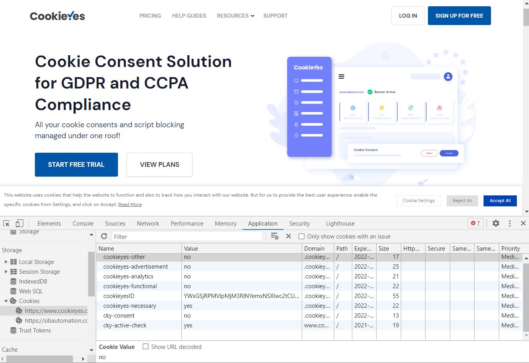The height and width of the screenshot is (363, 529).
Task: Click the Local Storage grid icon
Action: point(14,262)
